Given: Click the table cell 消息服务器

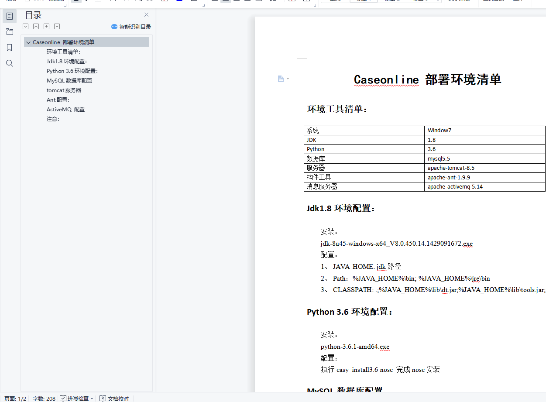Looking at the screenshot, I should (364, 187).
